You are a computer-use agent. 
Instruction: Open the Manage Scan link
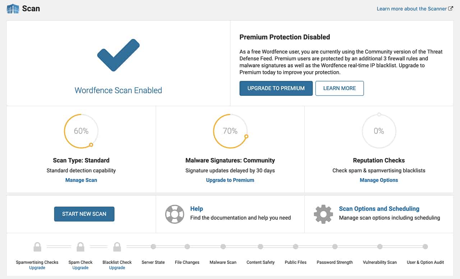pos(81,180)
